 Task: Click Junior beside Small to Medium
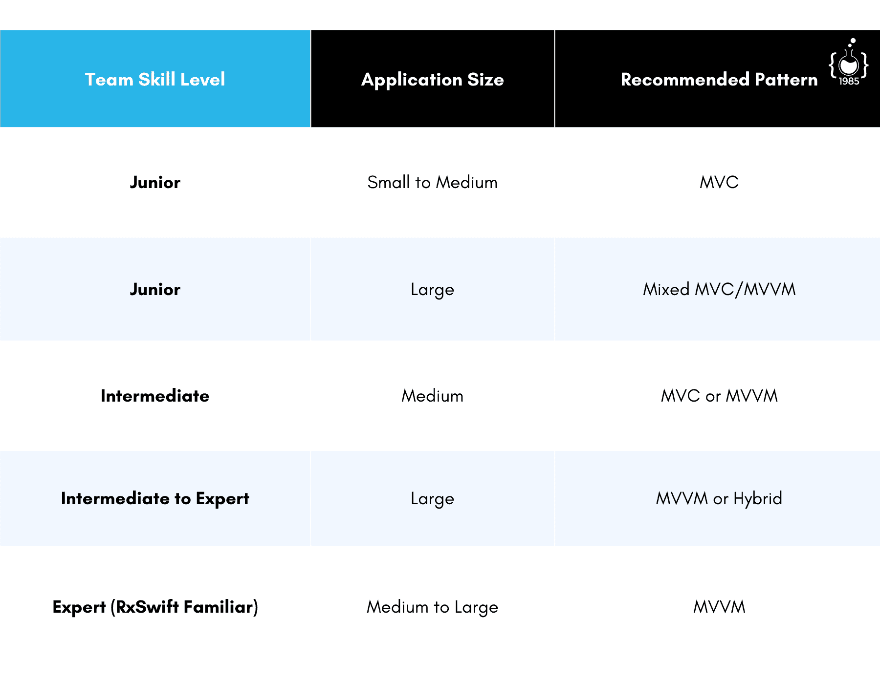click(155, 182)
